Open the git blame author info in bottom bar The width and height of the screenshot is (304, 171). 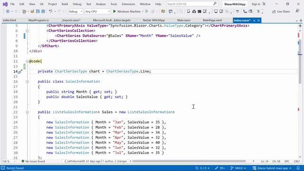[x=96, y=161]
